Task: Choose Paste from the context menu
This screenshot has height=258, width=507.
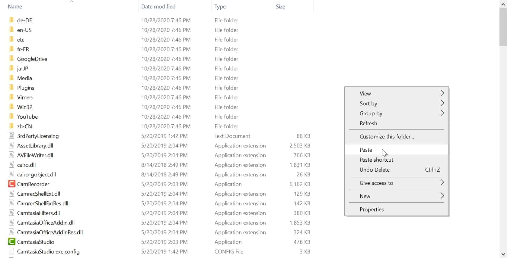Action: tap(366, 150)
